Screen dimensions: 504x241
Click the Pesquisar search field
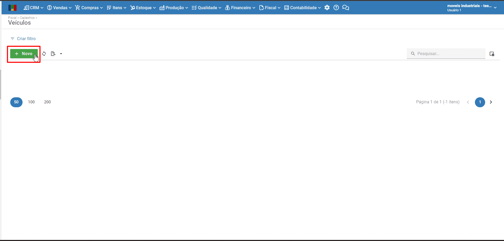point(446,53)
